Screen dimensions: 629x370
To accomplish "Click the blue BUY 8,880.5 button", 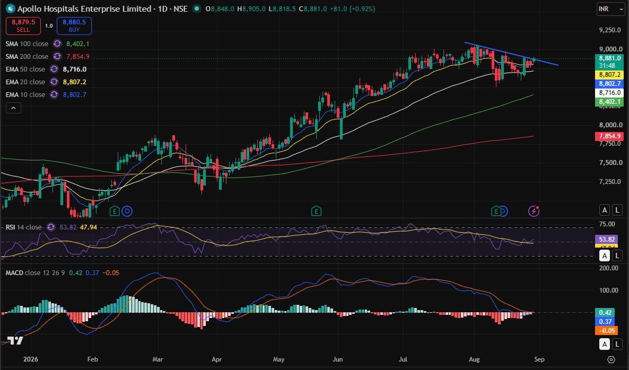I will coord(74,25).
